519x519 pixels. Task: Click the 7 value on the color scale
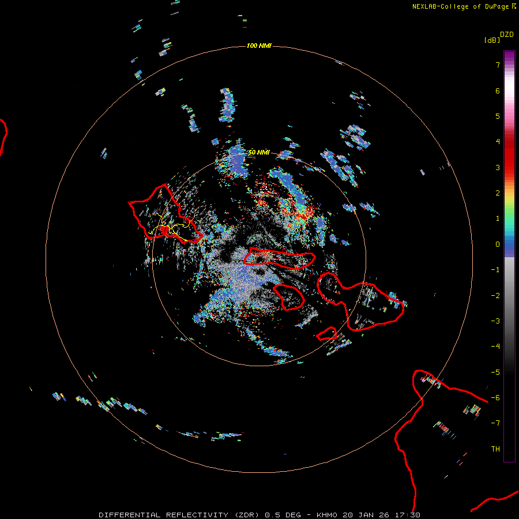pyautogui.click(x=498, y=65)
